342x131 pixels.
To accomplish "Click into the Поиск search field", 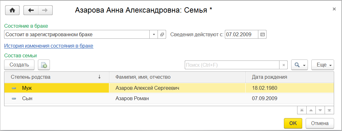I will [232, 65].
